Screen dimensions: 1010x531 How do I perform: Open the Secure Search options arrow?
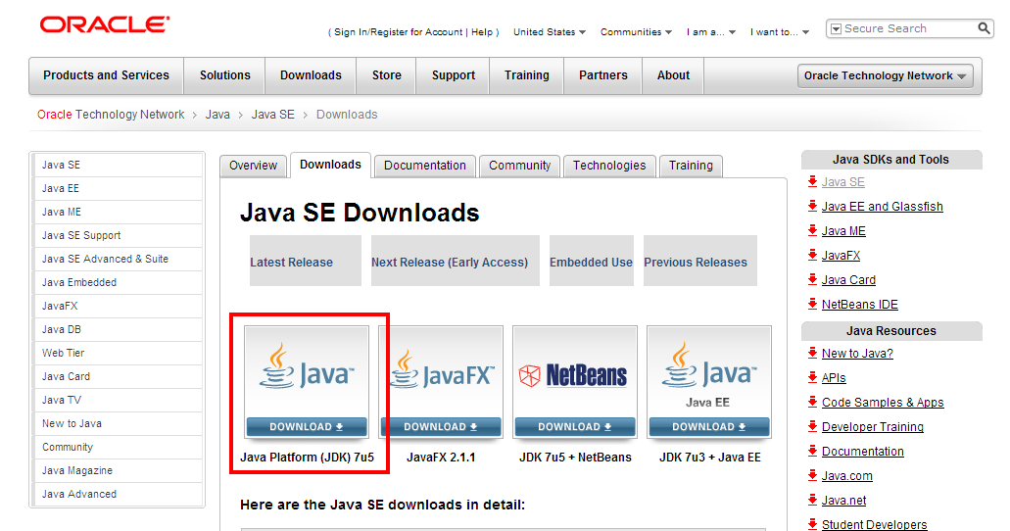(x=836, y=29)
